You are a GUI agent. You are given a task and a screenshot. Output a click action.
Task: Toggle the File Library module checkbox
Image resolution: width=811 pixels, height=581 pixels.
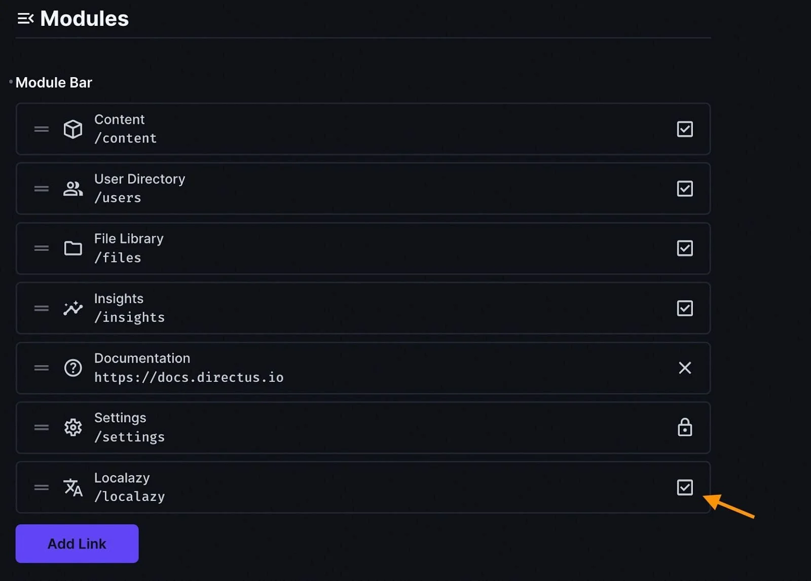point(685,248)
